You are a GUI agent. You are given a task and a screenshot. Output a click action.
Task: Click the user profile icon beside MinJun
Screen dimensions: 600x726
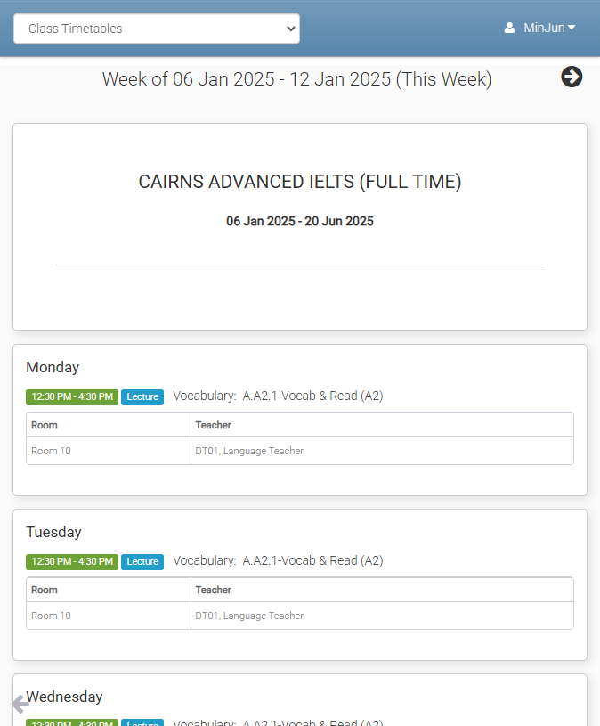pos(509,29)
